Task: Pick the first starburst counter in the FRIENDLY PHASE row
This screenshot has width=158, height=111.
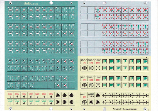Action: pyautogui.click(x=58, y=102)
